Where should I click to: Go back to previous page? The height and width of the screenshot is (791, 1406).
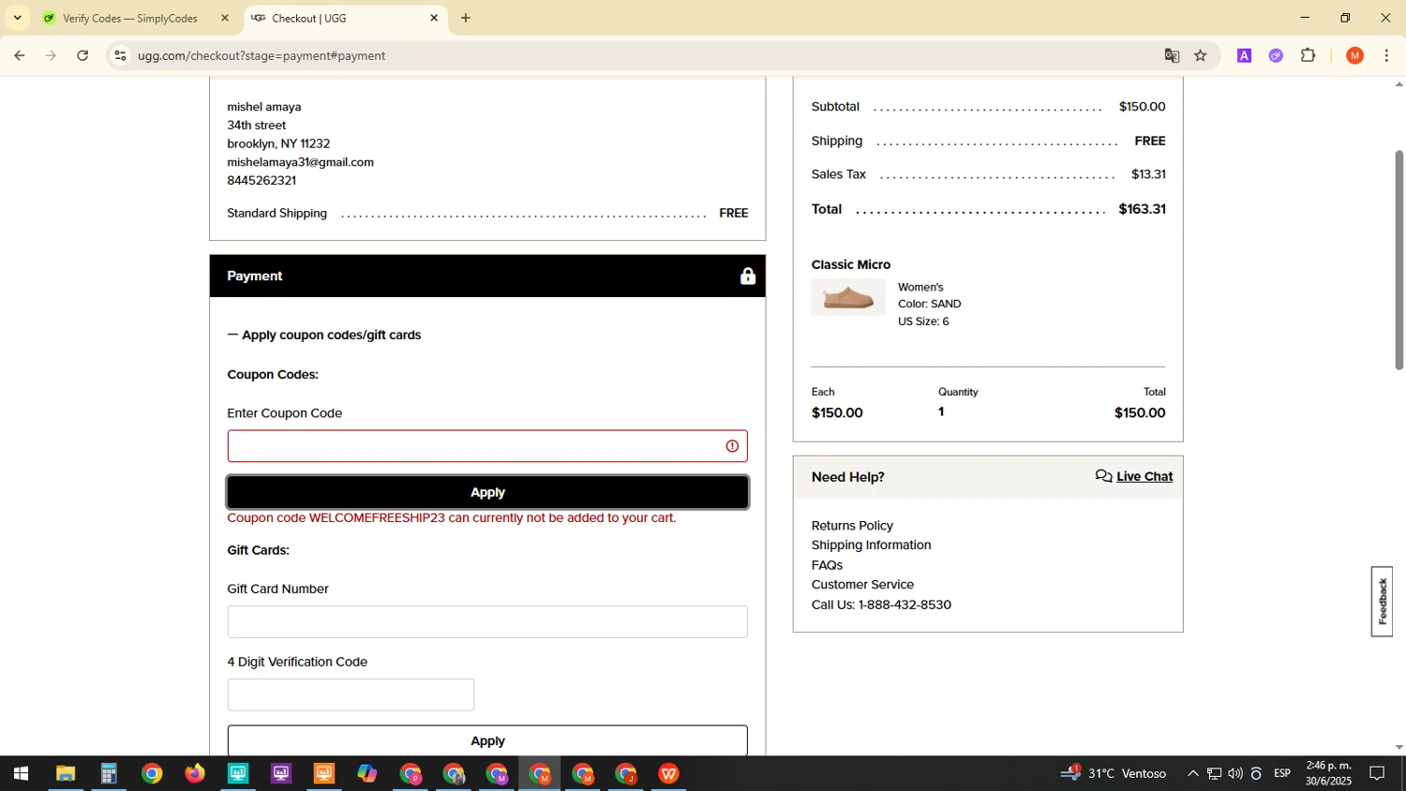click(x=20, y=56)
